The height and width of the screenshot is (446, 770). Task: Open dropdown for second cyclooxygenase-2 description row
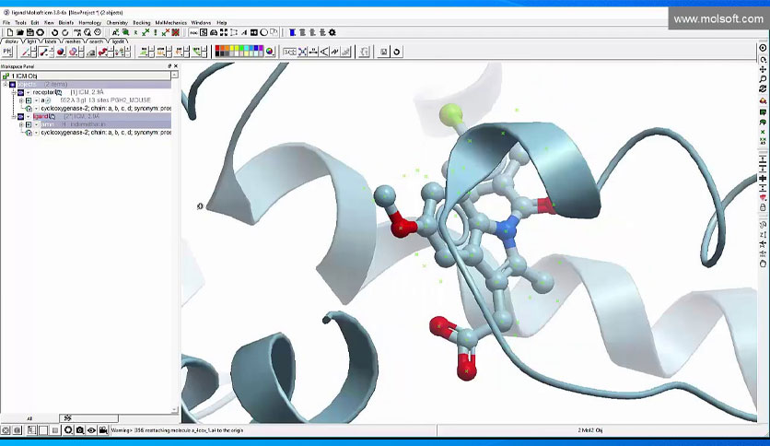click(36, 133)
